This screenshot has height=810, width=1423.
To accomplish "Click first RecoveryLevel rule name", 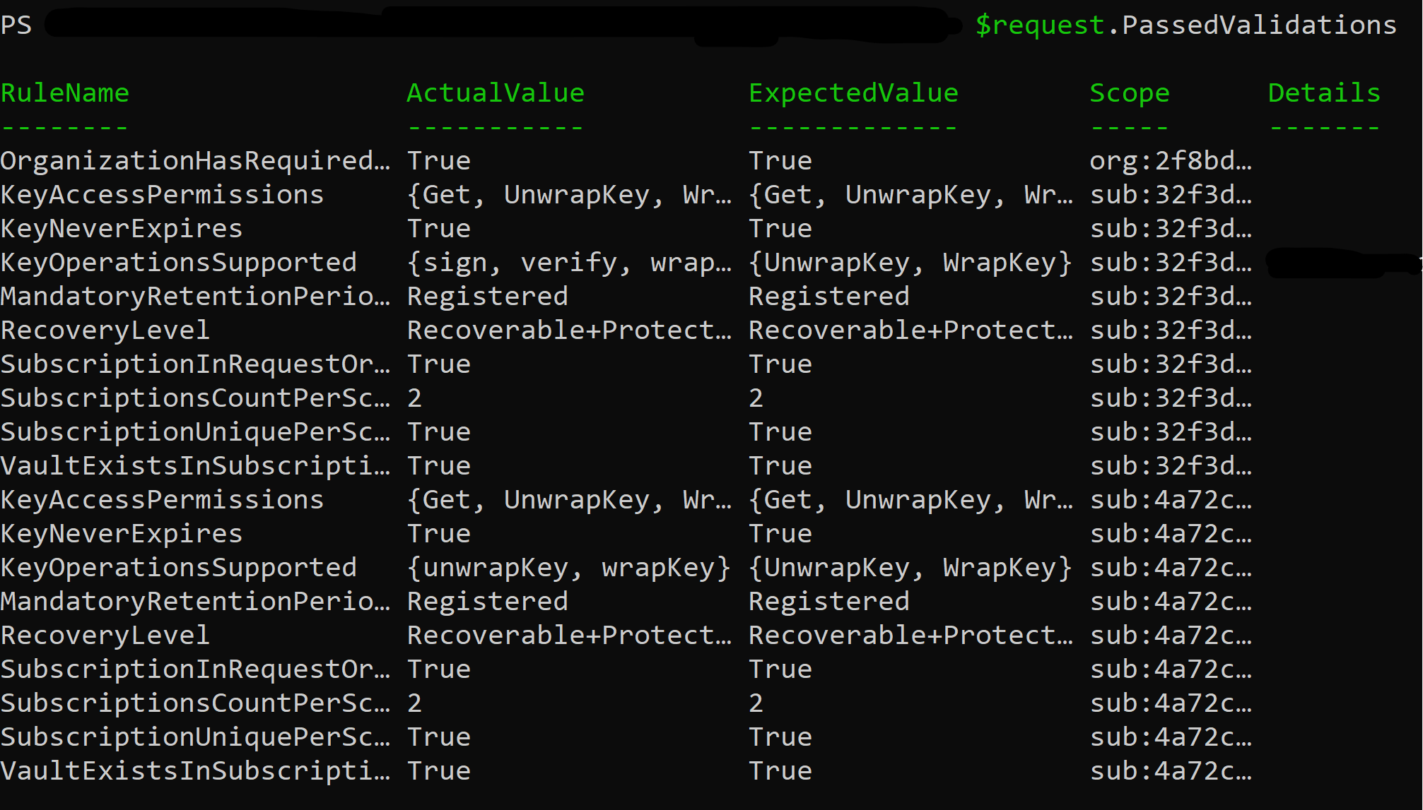I will click(x=105, y=330).
